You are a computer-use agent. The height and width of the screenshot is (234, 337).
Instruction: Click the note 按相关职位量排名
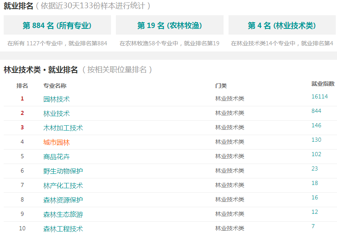pyautogui.click(x=117, y=70)
